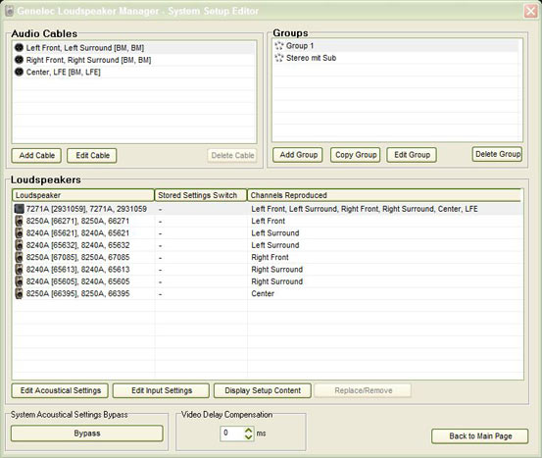542x458 pixels.
Task: Click the speaker icon for 8240A 65621
Action: [x=19, y=232]
